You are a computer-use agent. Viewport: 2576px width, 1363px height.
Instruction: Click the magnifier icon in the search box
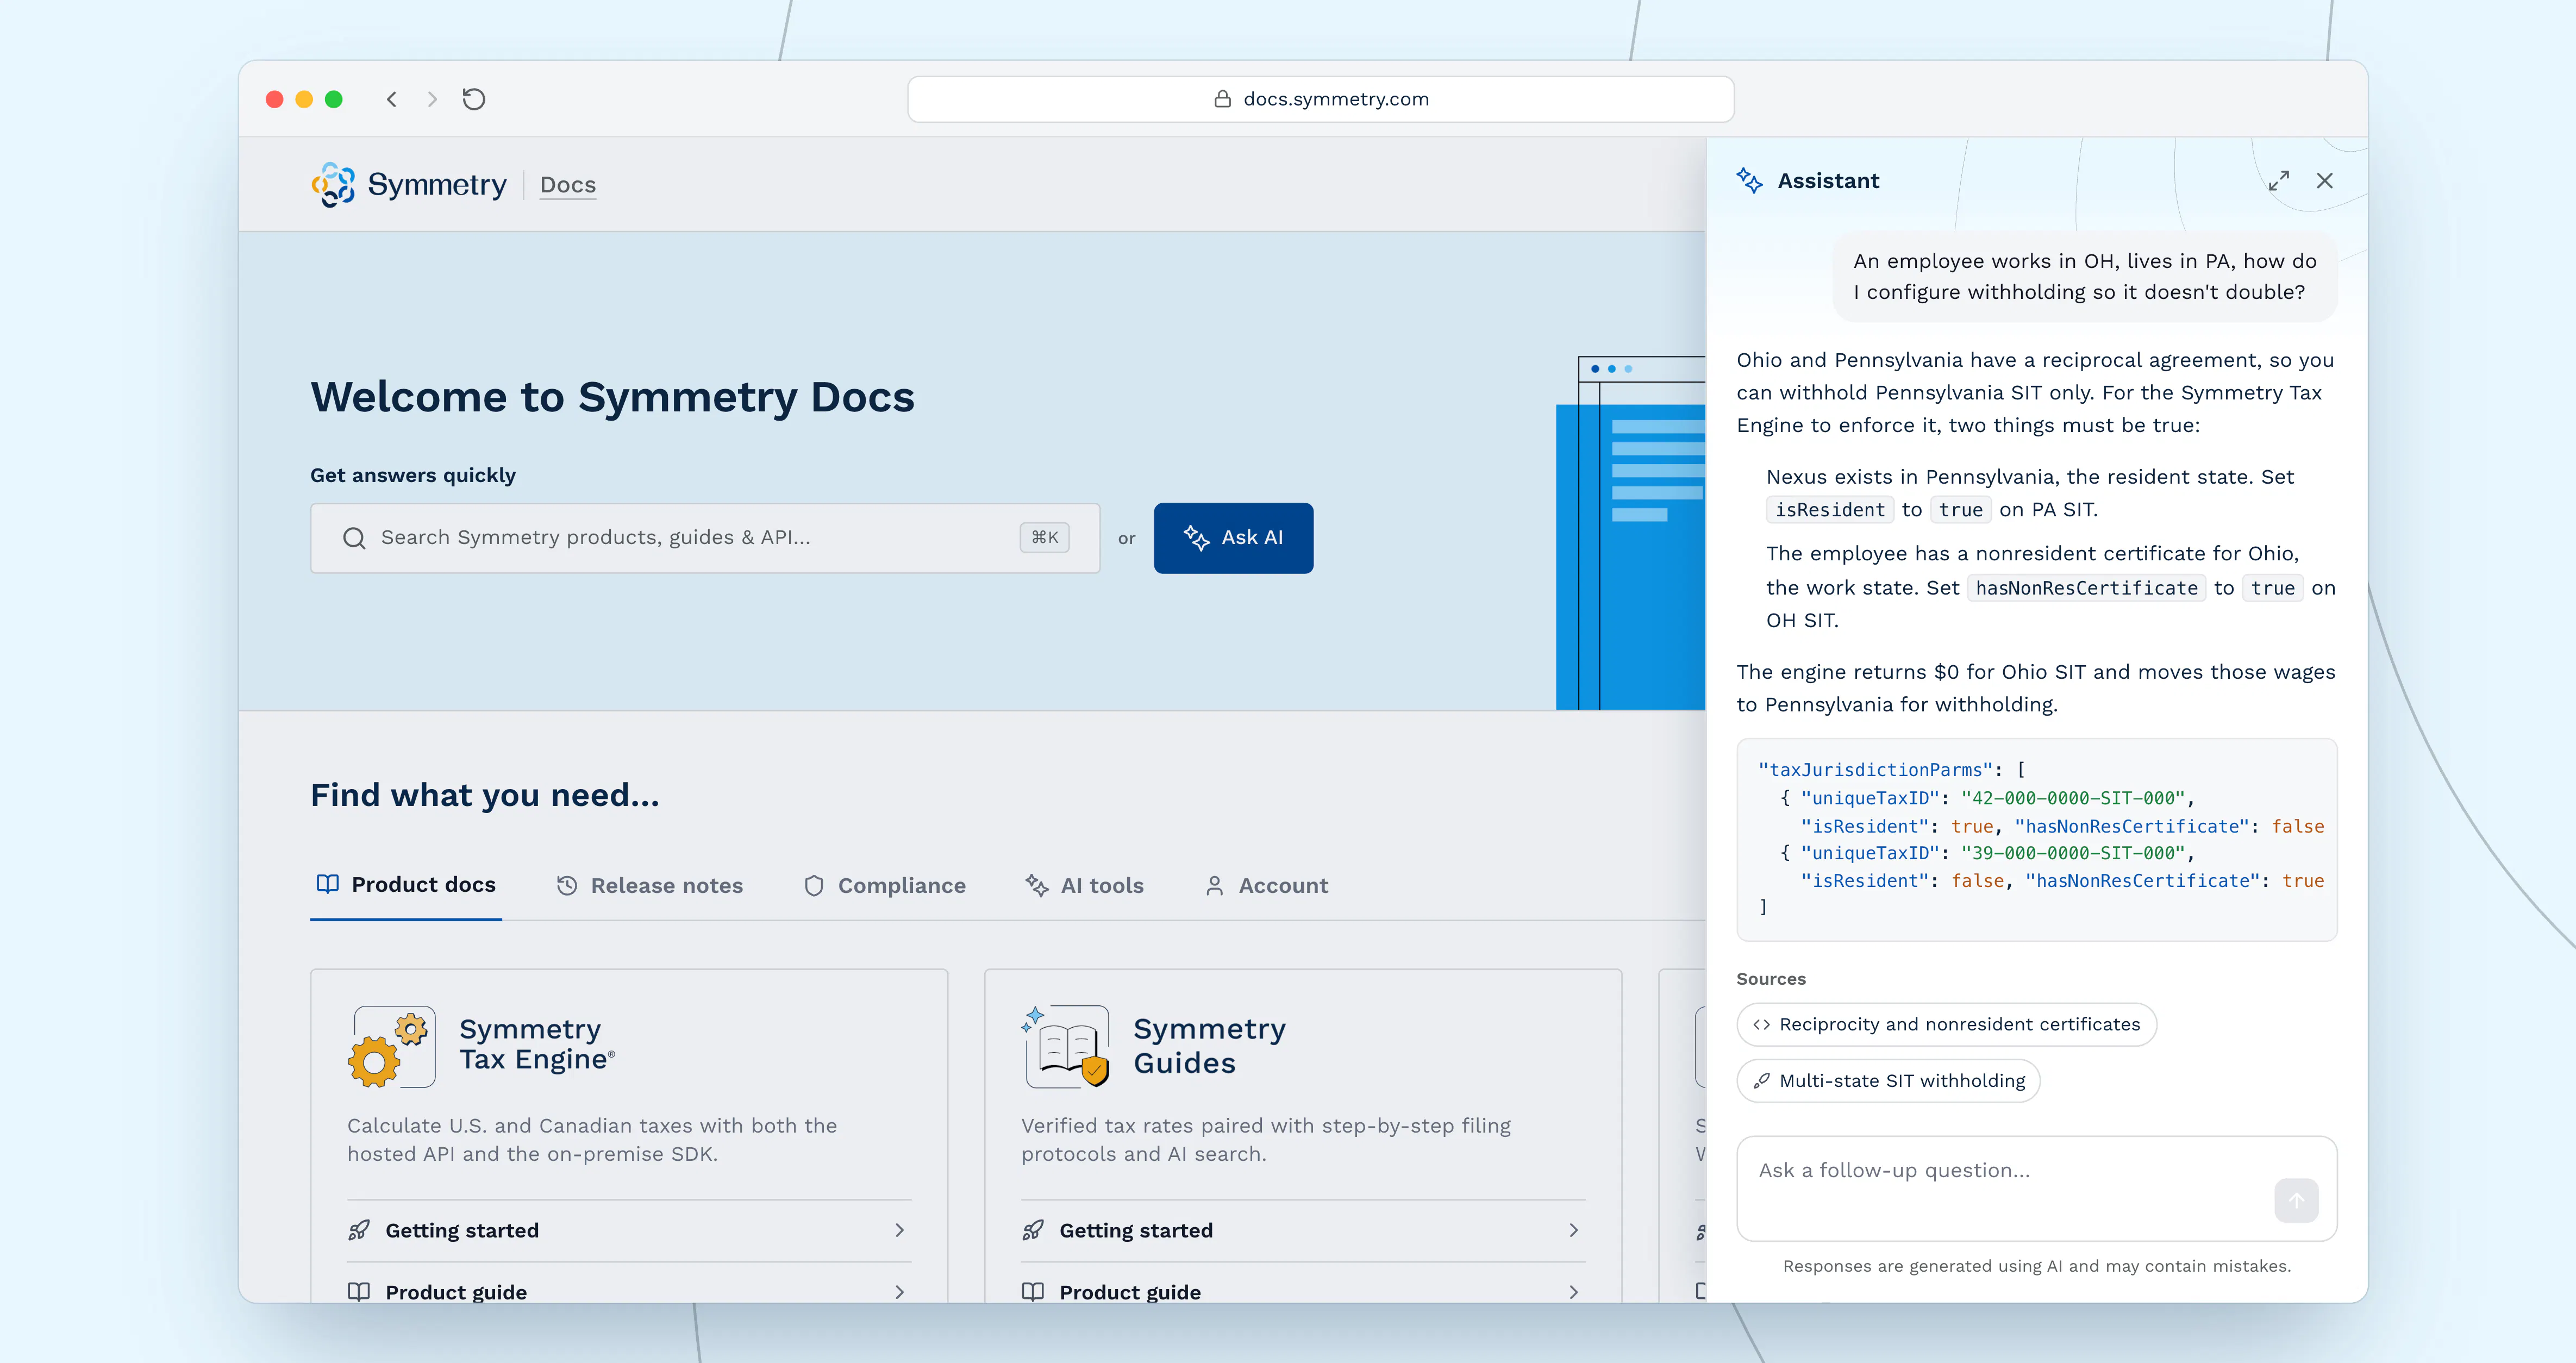pos(354,538)
